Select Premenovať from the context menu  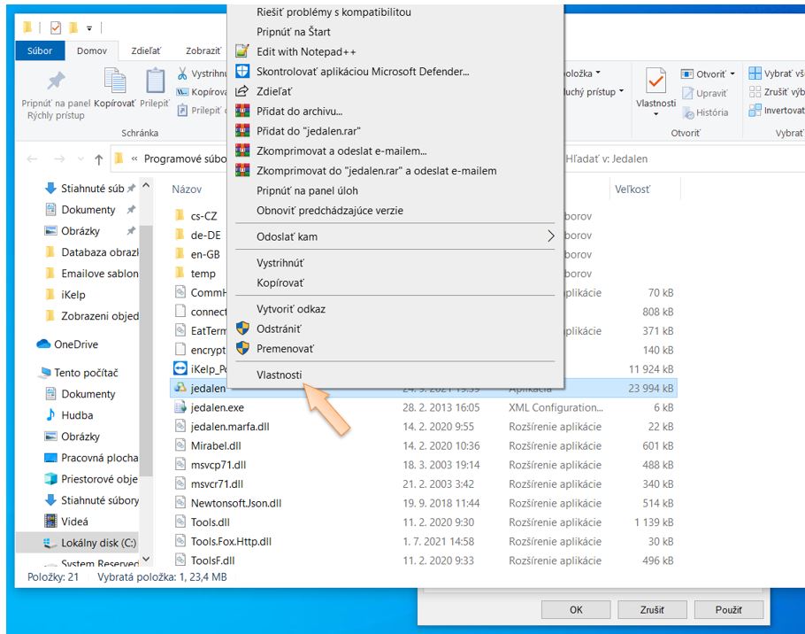coord(285,348)
